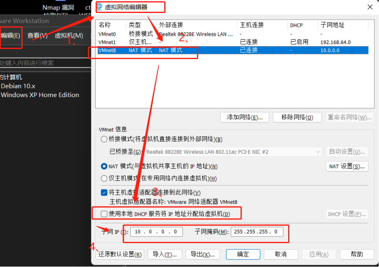The height and width of the screenshot is (267, 379).
Task: Open the 已桥接至 adapter dropdown
Action: (233, 152)
